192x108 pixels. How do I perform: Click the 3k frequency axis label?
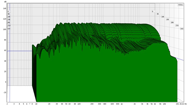pyautogui.click(x=142, y=104)
